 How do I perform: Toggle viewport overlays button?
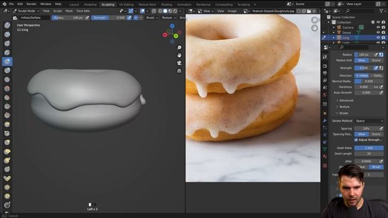(x=142, y=11)
